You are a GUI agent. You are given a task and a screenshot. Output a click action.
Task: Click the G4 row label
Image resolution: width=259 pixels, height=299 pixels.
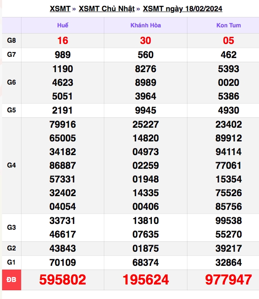point(12,165)
